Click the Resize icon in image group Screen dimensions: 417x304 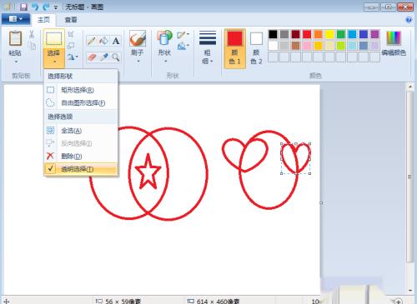coord(71,45)
